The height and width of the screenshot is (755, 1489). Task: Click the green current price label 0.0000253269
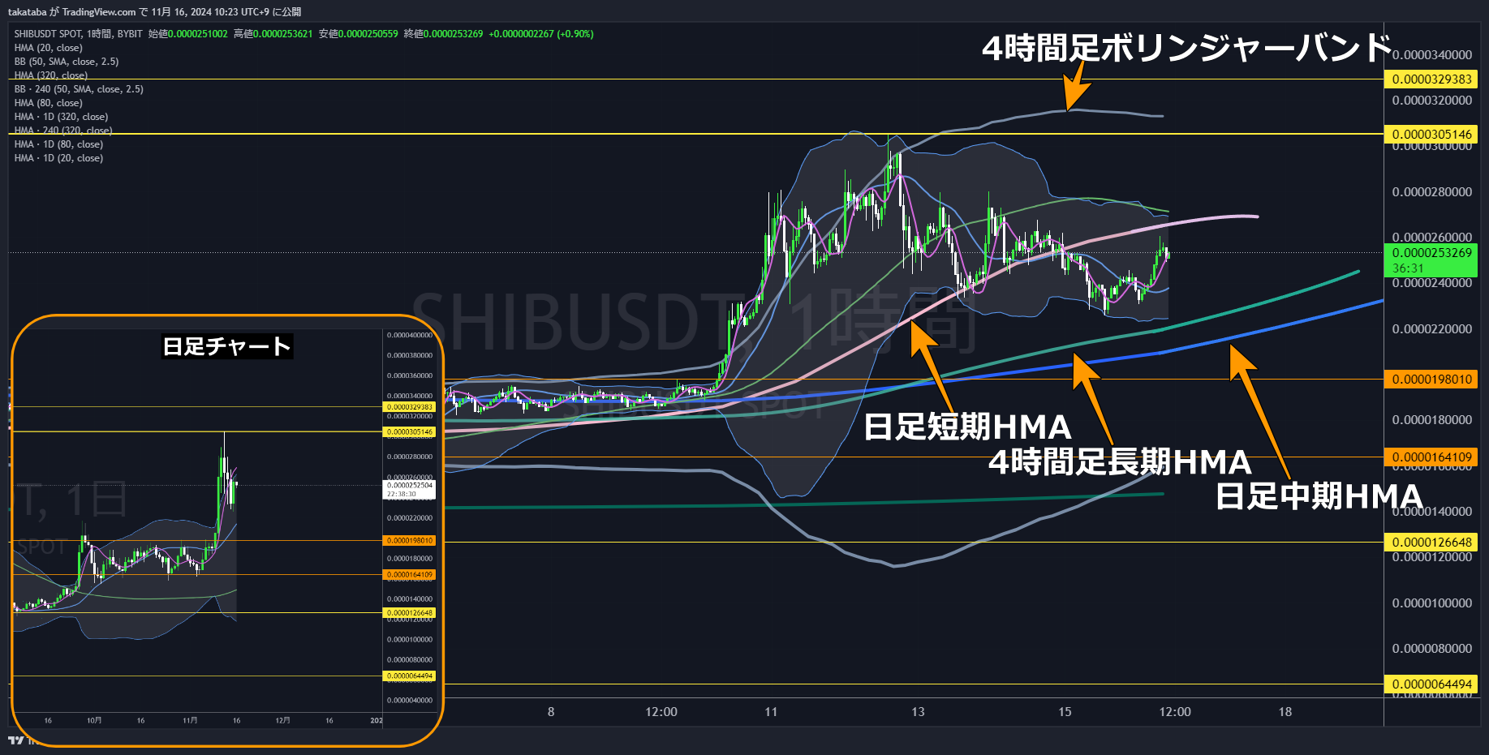click(x=1431, y=253)
